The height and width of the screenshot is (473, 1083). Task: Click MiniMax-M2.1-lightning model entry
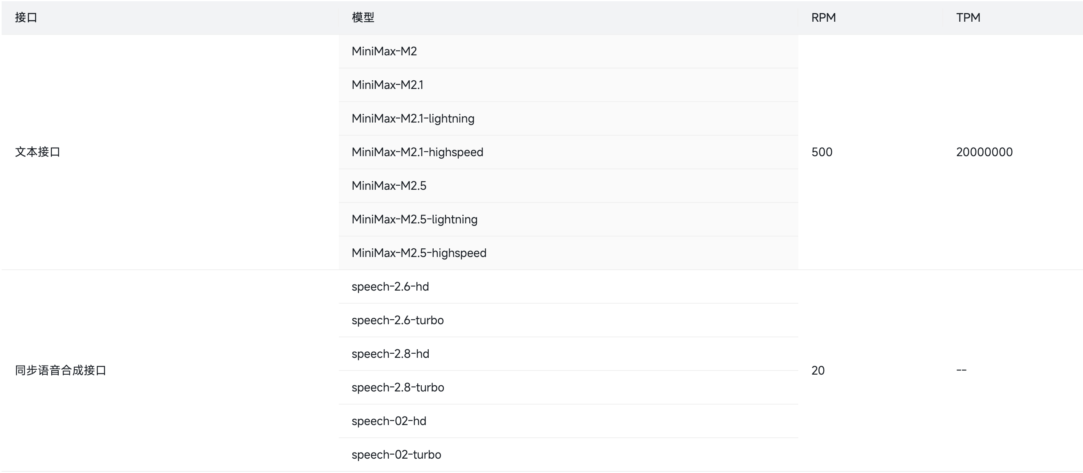(x=568, y=118)
